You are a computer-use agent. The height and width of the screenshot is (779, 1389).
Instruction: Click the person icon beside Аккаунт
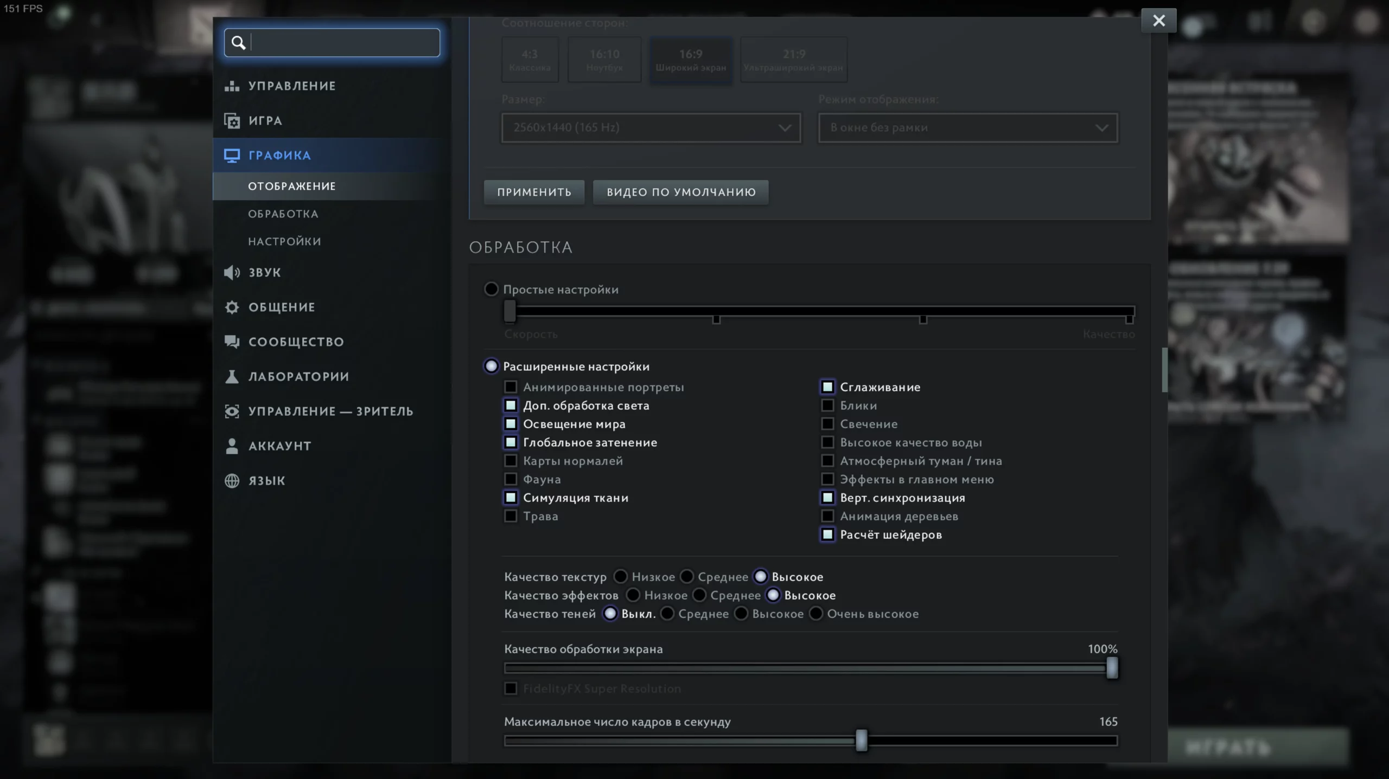(232, 446)
